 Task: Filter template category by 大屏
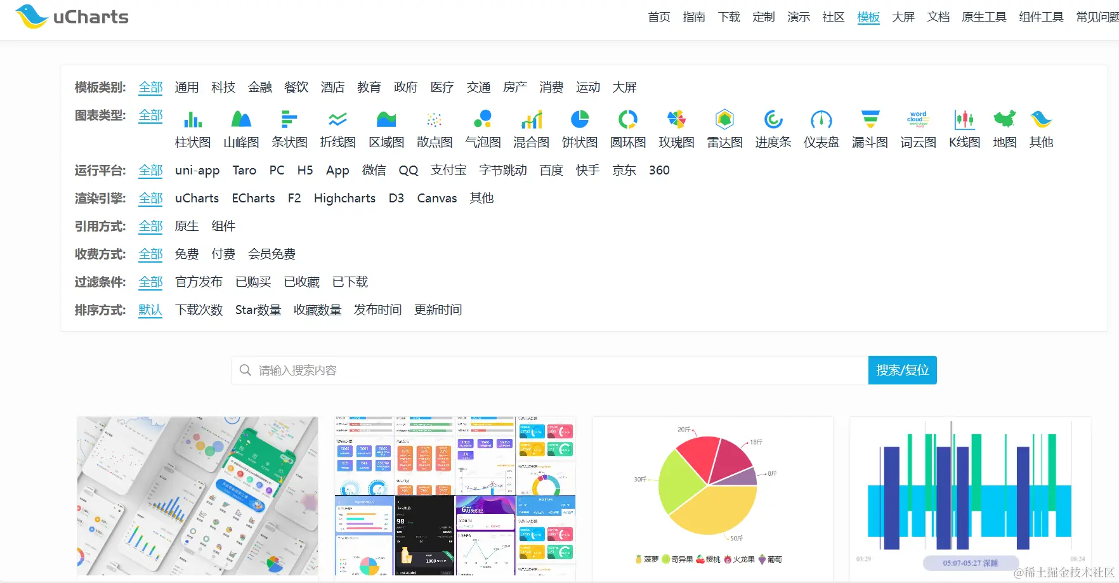coord(625,87)
